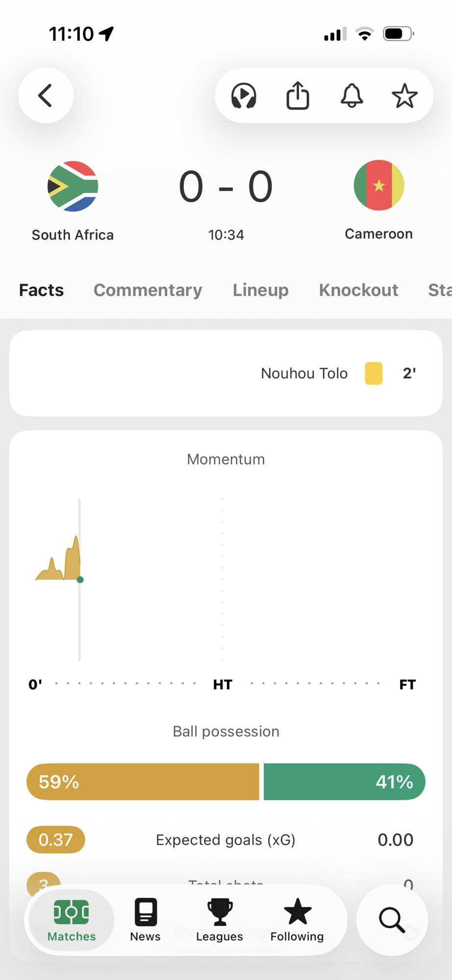The image size is (452, 980).
Task: Switch to the Lineup tab
Action: point(260,290)
